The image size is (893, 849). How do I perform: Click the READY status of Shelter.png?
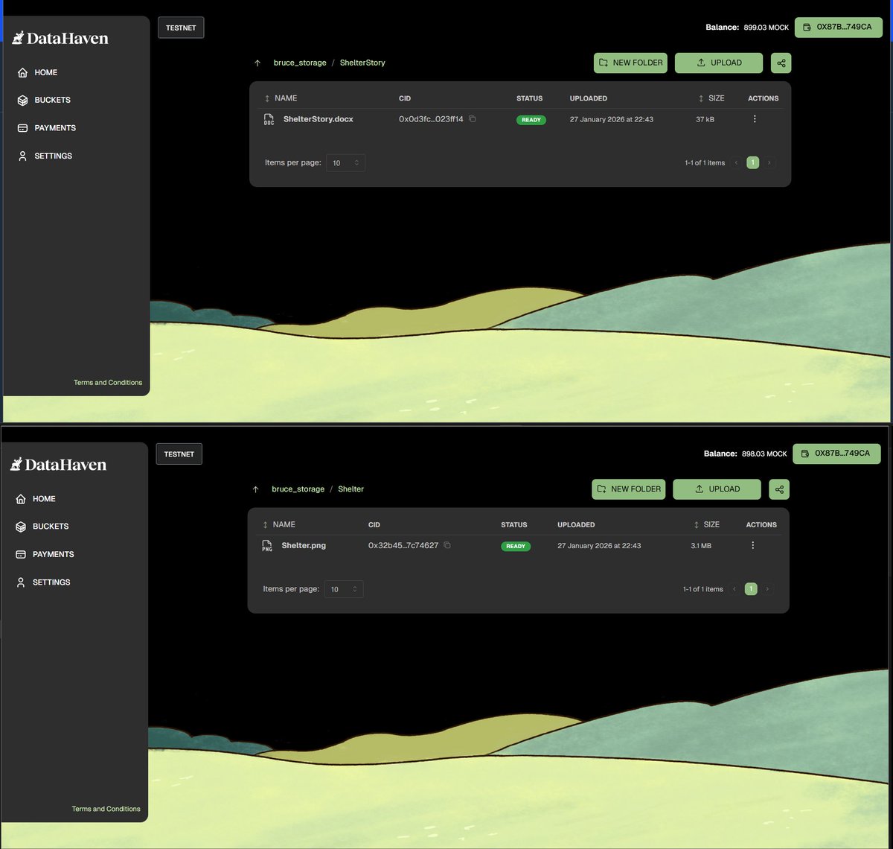point(516,546)
